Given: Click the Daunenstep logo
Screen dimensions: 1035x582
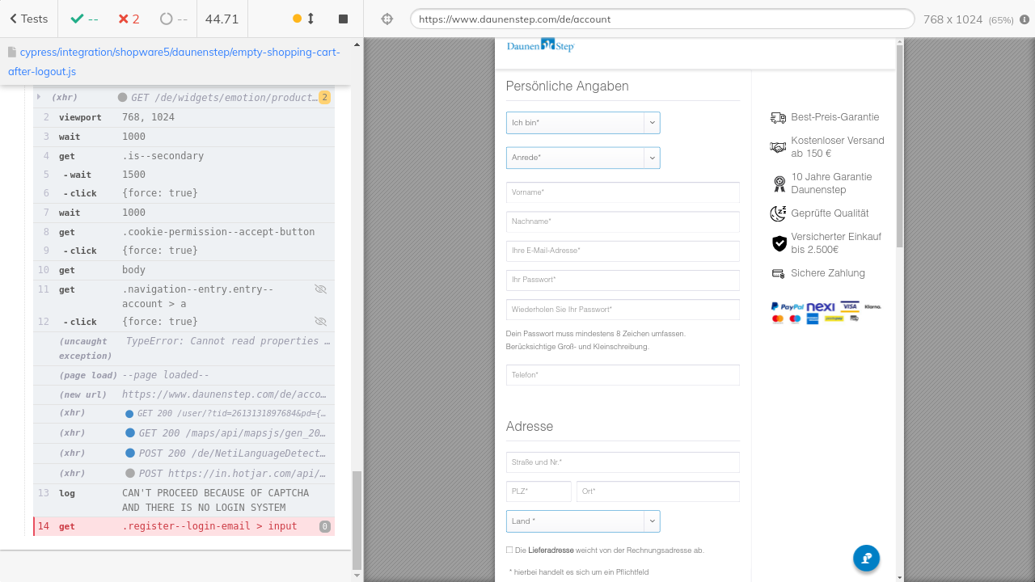Looking at the screenshot, I should 540,46.
